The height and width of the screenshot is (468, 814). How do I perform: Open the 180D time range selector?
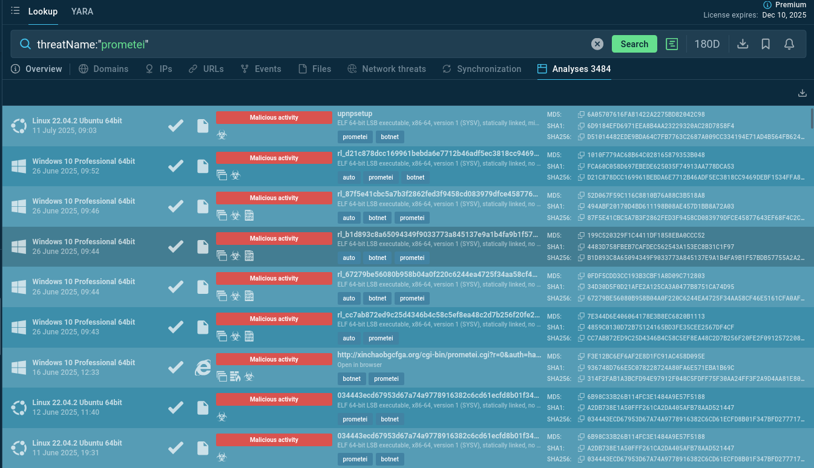tap(707, 44)
